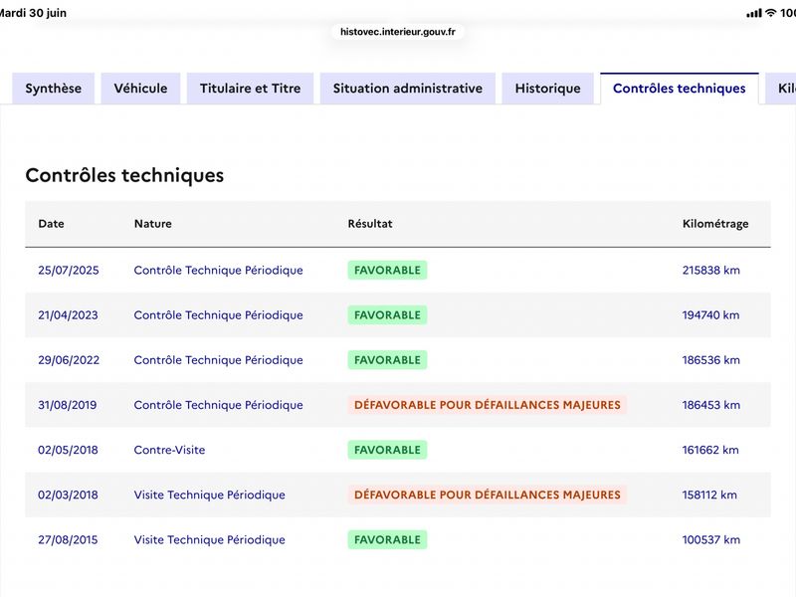Viewport: 796px width, 597px height.
Task: Click the Kilométrage column header
Action: pos(715,224)
